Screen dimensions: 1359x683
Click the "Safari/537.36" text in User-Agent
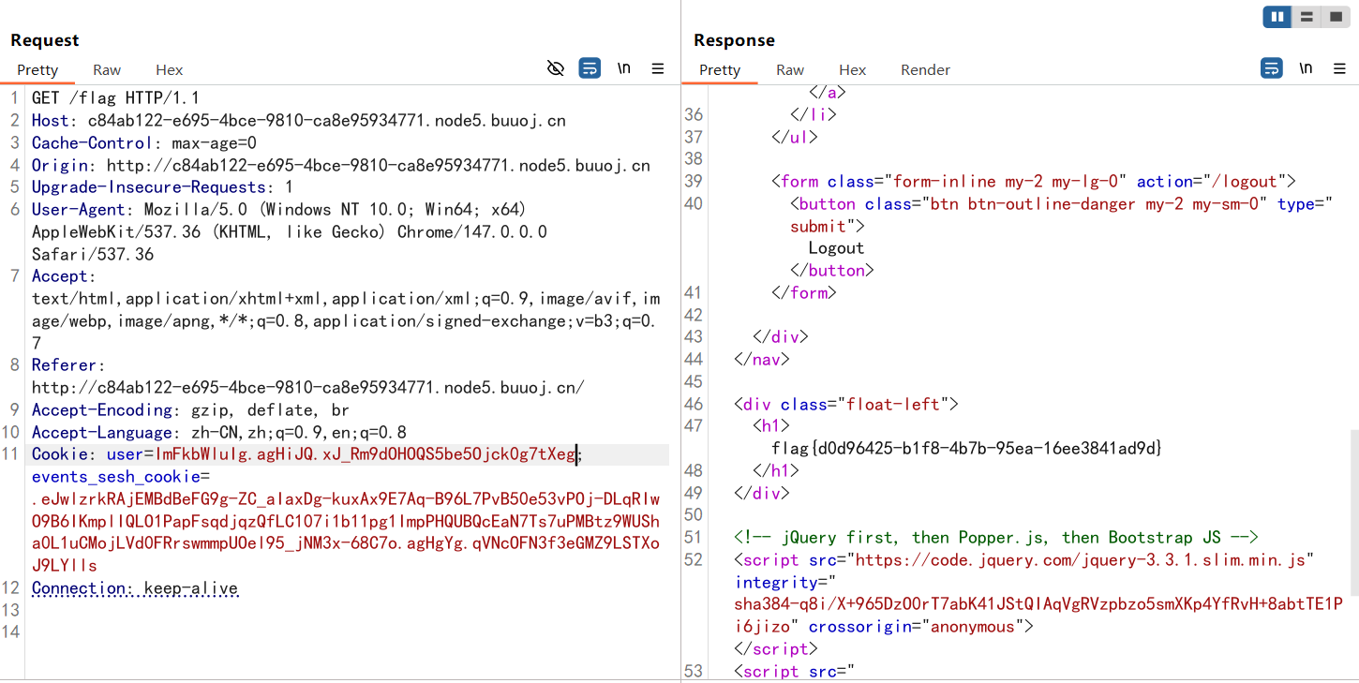tap(93, 255)
